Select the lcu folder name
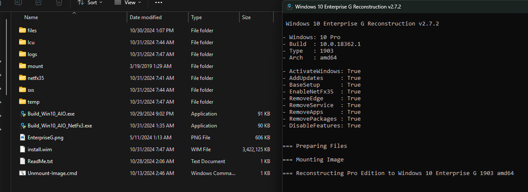Screen dimensions: 528x192 click(31, 42)
